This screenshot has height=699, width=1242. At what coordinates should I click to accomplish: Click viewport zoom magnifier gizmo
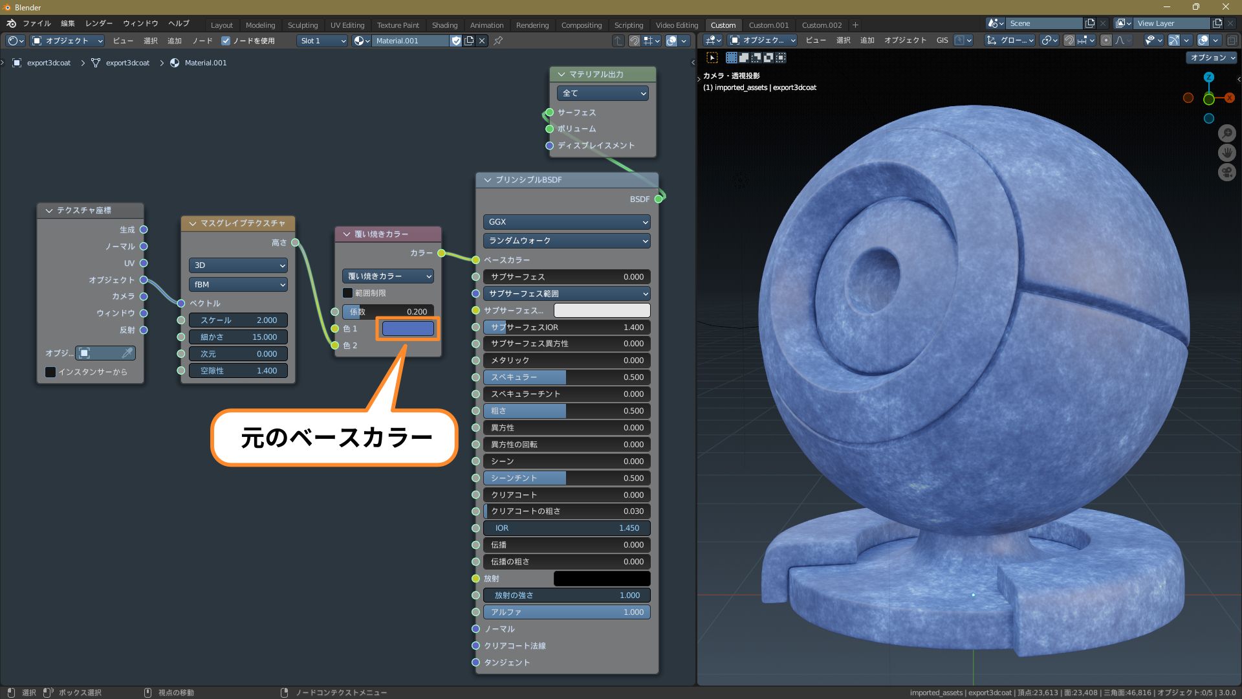(x=1226, y=133)
